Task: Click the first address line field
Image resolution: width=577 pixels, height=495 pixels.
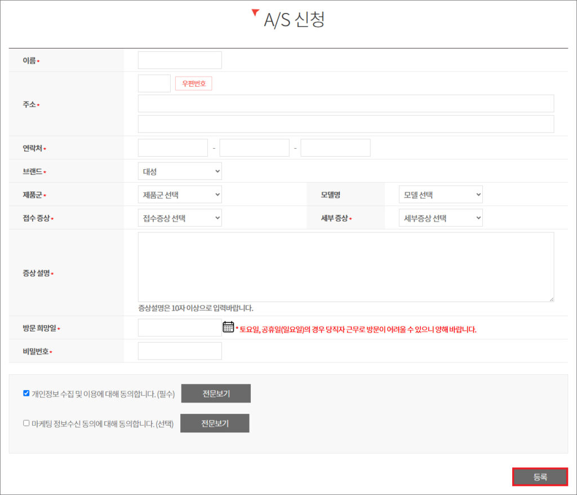Action: coord(345,104)
